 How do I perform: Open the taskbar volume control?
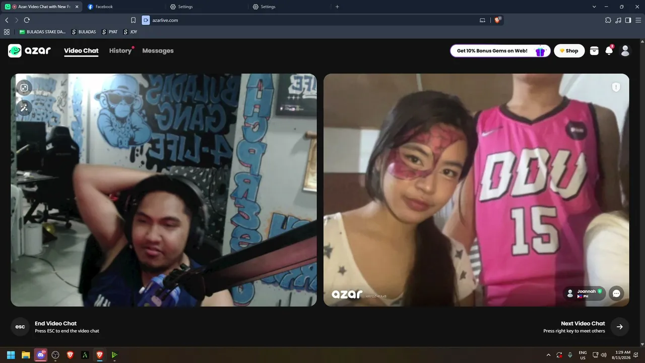coord(604,355)
